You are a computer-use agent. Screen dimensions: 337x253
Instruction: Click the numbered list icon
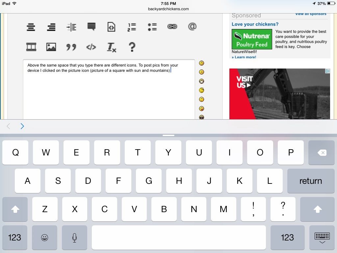(132, 27)
